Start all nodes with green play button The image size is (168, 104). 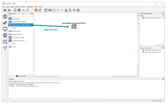pos(28,10)
